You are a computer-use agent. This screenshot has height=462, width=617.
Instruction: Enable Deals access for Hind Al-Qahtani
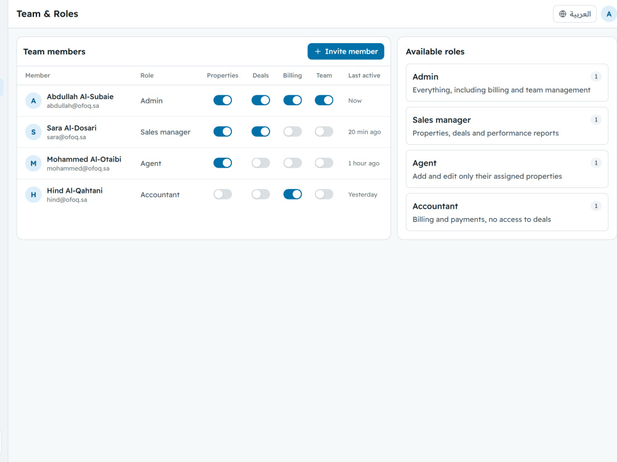pyautogui.click(x=261, y=195)
